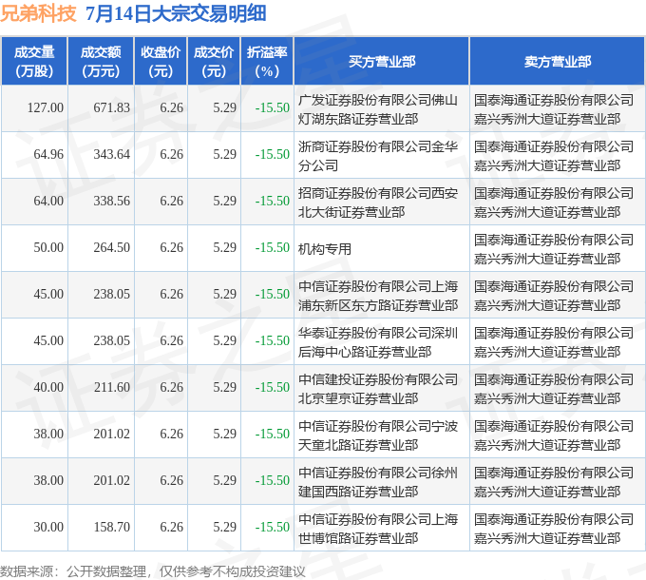The image size is (646, 580).
Task: Click the 成交额(万元) column header
Action: (101, 62)
